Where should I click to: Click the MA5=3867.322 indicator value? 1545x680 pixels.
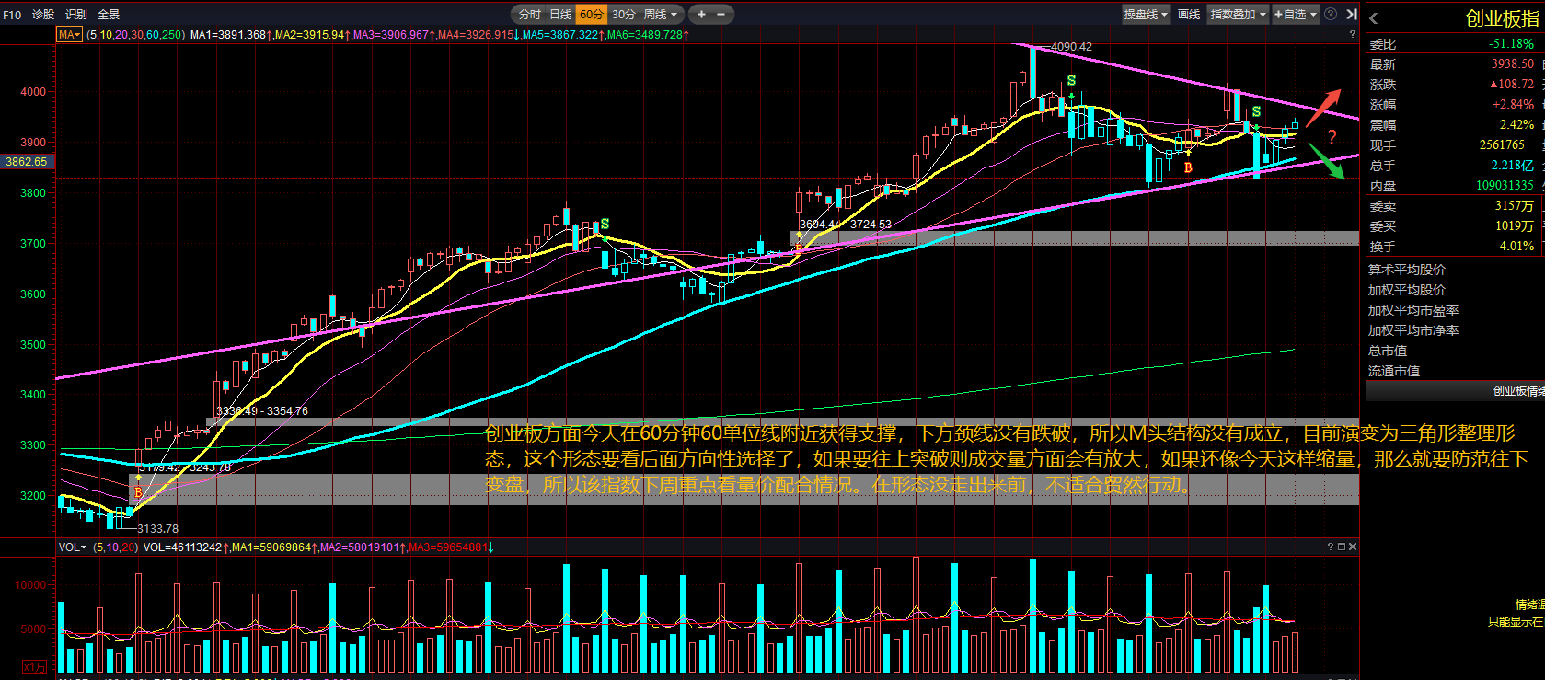pyautogui.click(x=563, y=35)
